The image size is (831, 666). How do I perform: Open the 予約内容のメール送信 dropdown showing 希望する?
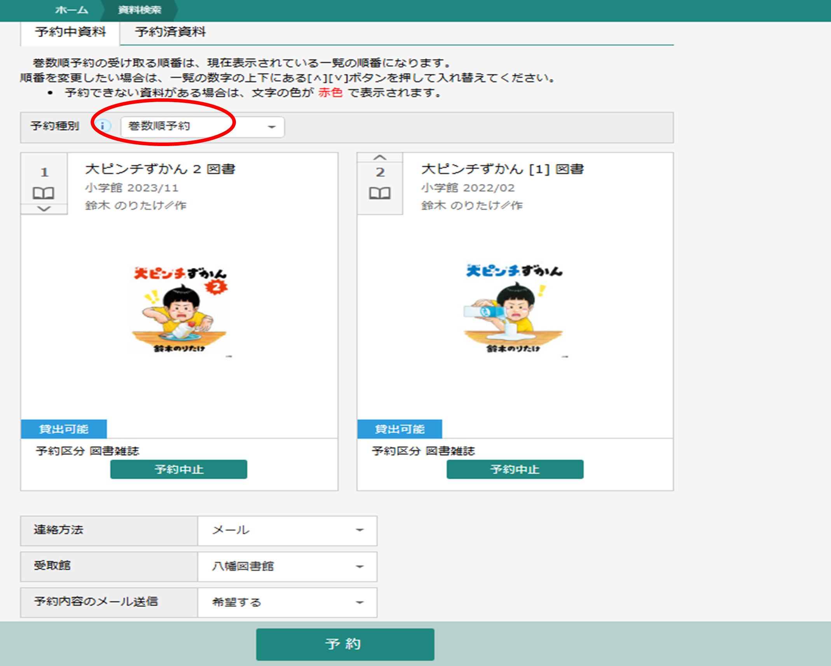(x=287, y=602)
